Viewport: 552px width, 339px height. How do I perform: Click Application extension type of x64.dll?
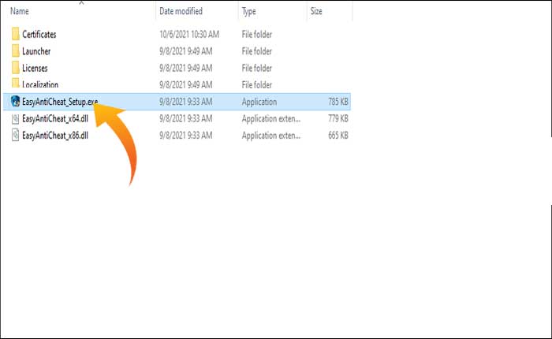pyautogui.click(x=271, y=119)
